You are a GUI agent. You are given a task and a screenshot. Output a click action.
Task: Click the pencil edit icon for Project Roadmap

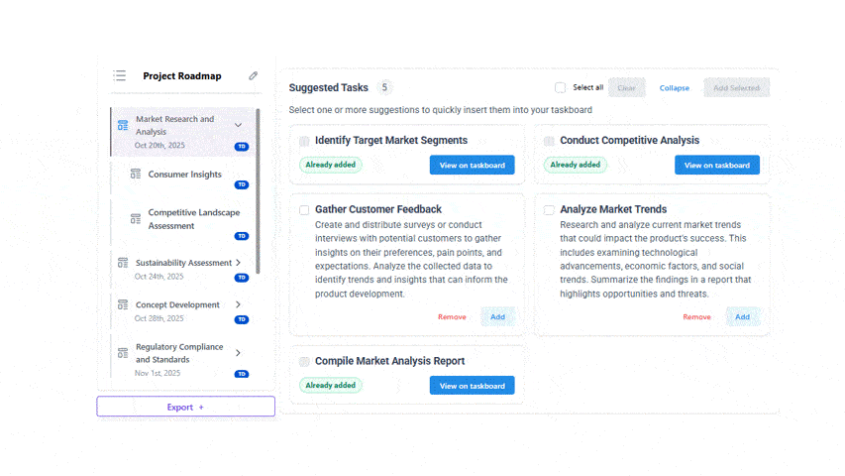254,75
